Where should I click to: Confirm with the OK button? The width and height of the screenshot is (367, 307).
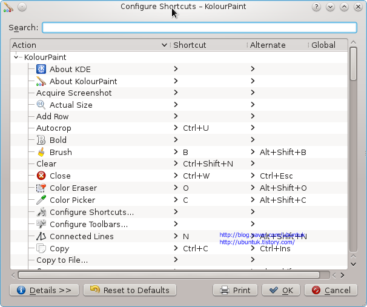pos(281,290)
